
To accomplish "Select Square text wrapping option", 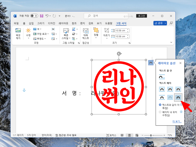I will (x=162, y=89).
